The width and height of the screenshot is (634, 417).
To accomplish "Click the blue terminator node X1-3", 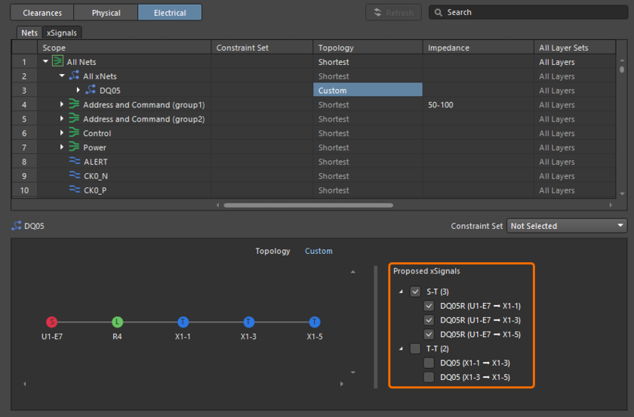I will (248, 322).
